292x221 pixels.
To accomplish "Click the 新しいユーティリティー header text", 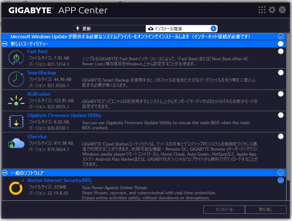I will tap(29, 44).
